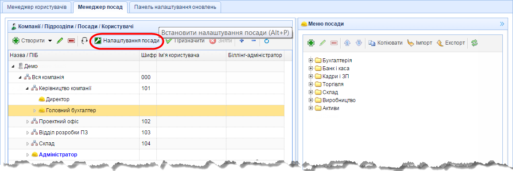Move menu item up with blue arrow
Screen dimensions: 513x171
click(x=347, y=43)
